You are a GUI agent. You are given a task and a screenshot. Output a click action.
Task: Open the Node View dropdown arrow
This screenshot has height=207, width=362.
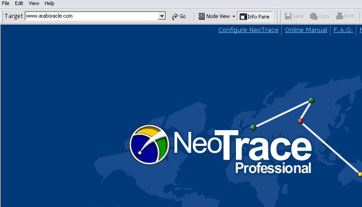(234, 16)
